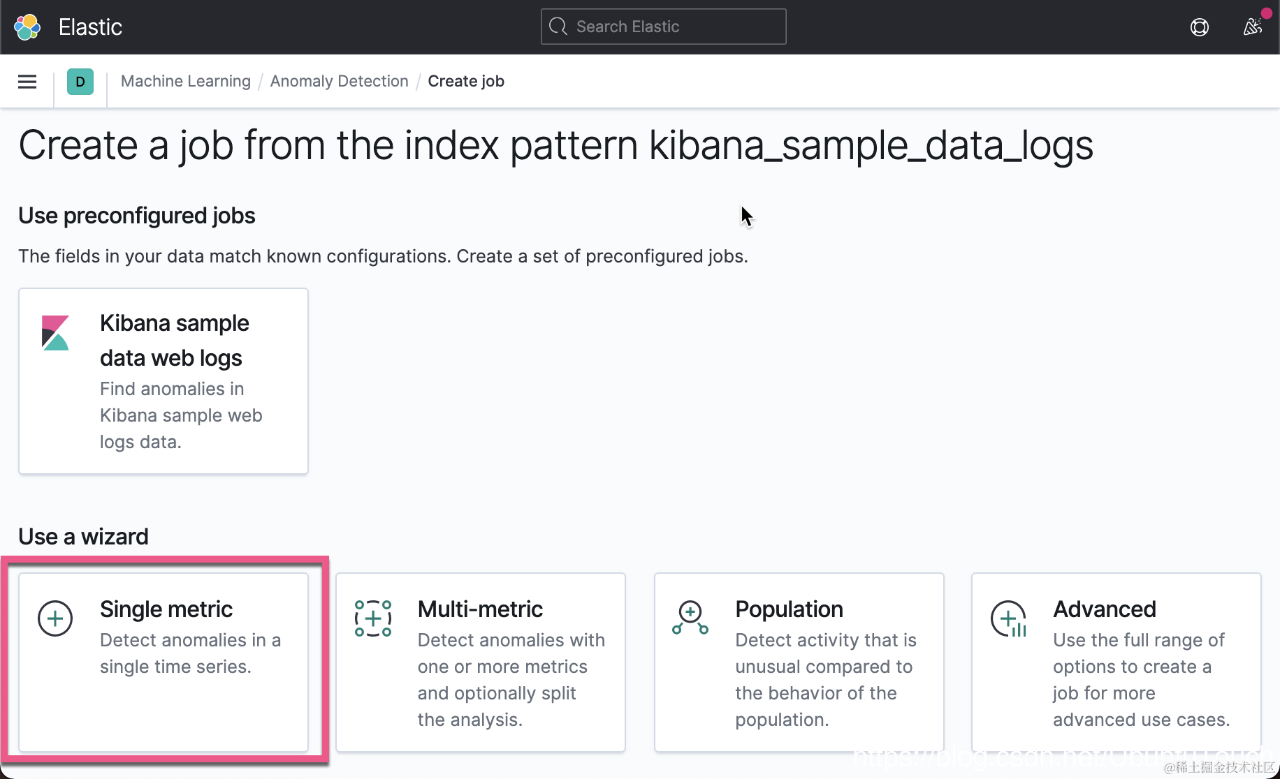Click the Multi-metric wizard icon
Viewport: 1280px width, 779px height.
pyautogui.click(x=372, y=618)
